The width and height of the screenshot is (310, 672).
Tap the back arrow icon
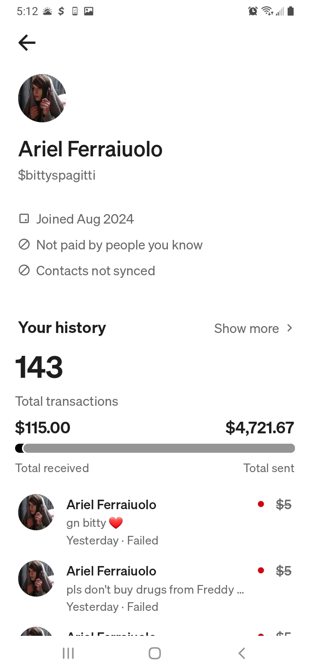tap(27, 43)
